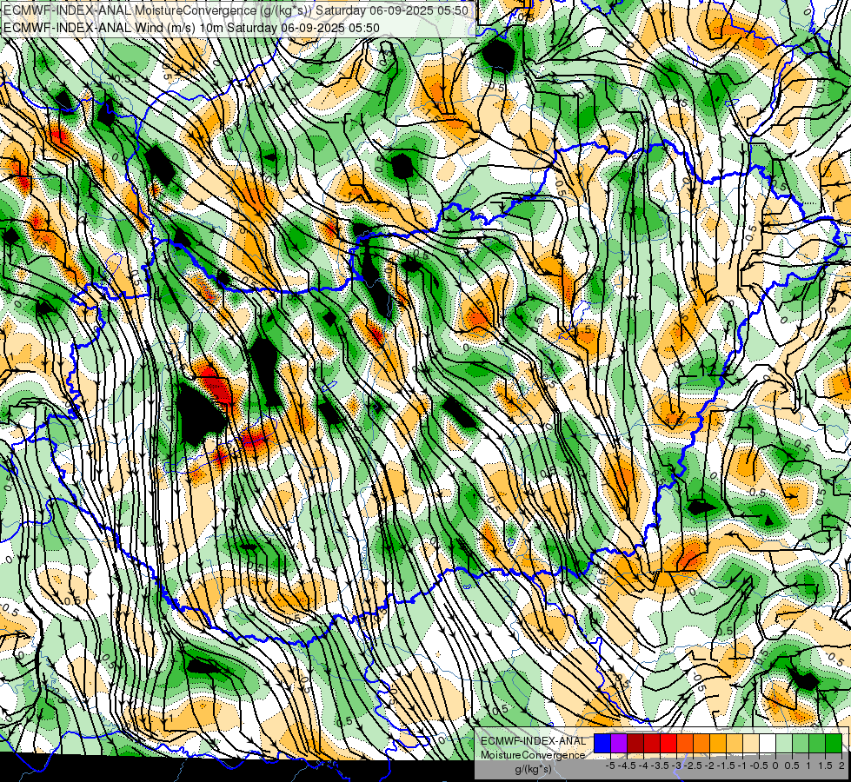Image resolution: width=851 pixels, height=782 pixels.
Task: Click the '-1' legend tick value
Action: coord(742,765)
